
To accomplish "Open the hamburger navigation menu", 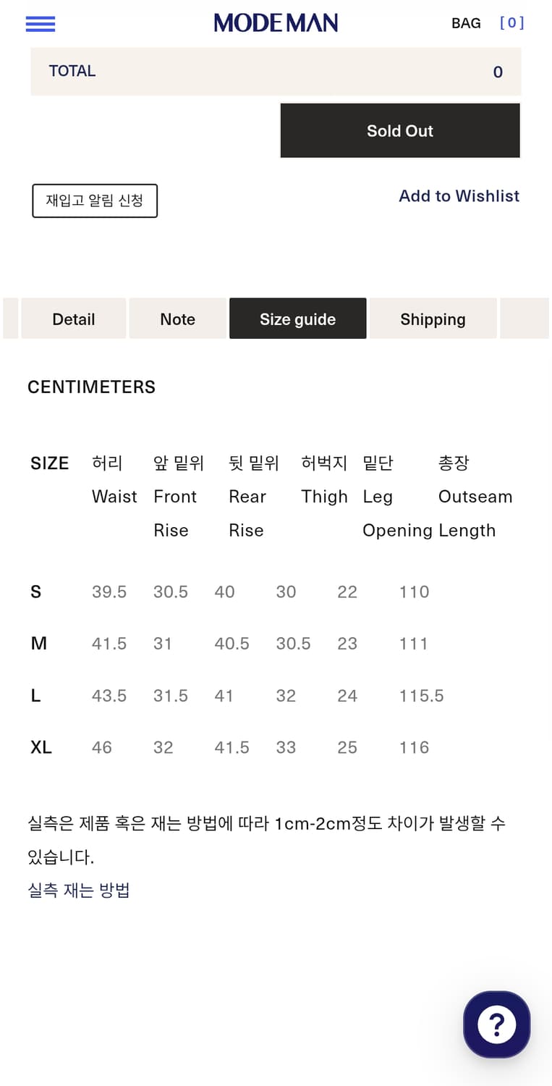I will (41, 24).
